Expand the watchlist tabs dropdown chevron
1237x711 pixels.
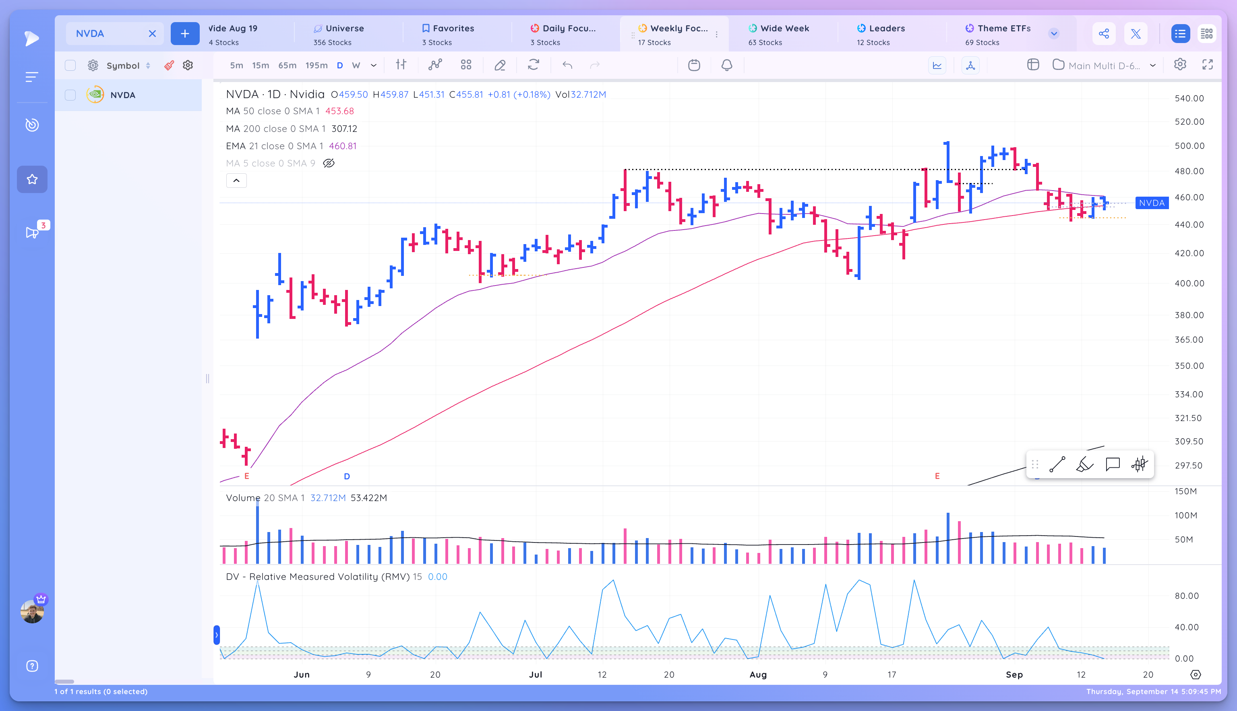[x=1054, y=34]
